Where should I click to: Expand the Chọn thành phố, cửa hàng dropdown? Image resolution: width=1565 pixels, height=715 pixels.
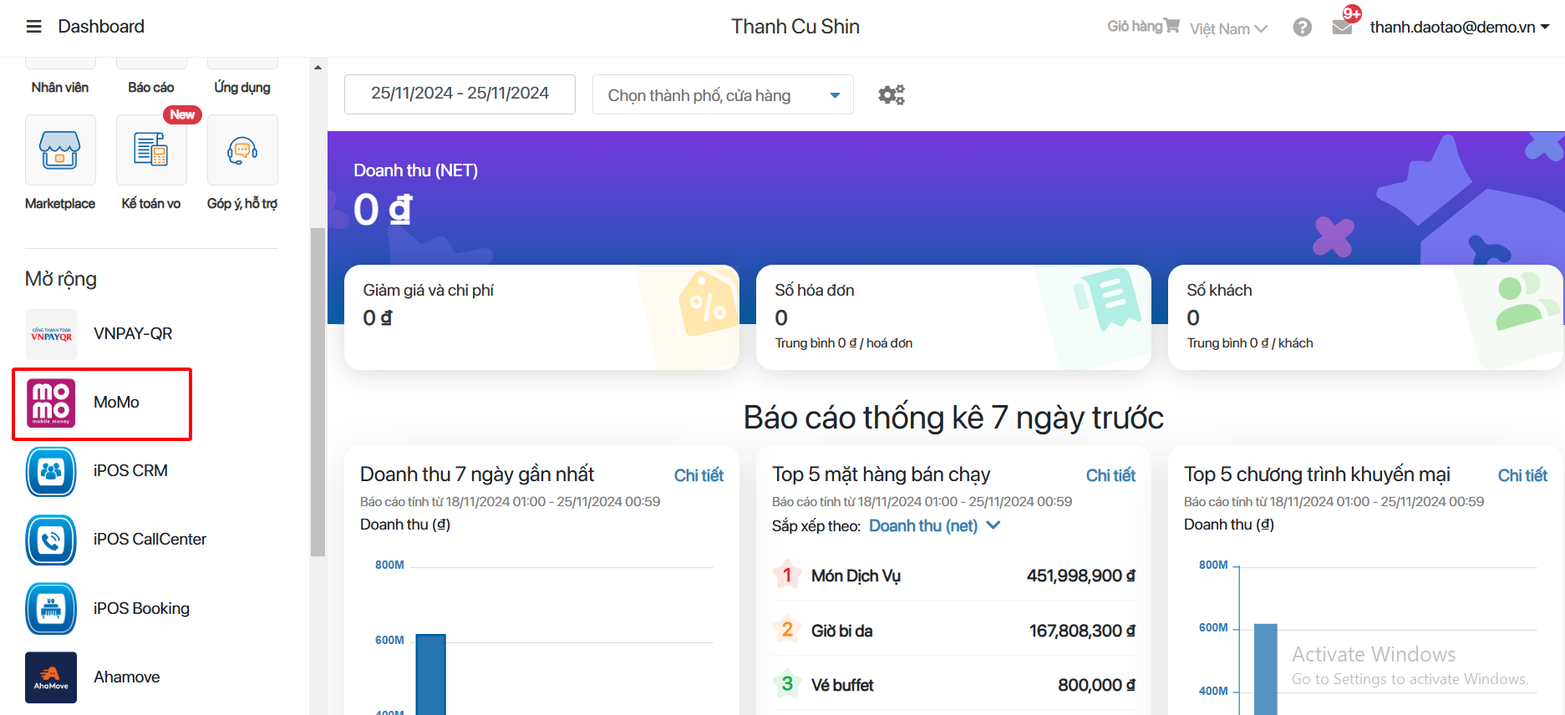(x=723, y=95)
